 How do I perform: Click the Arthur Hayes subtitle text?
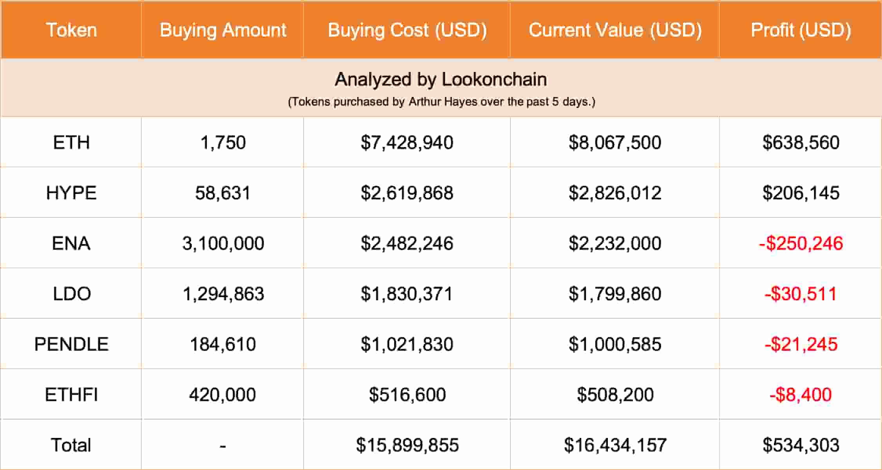[x=441, y=102]
